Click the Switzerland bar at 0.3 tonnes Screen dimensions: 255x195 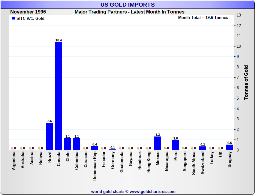click(x=202, y=148)
